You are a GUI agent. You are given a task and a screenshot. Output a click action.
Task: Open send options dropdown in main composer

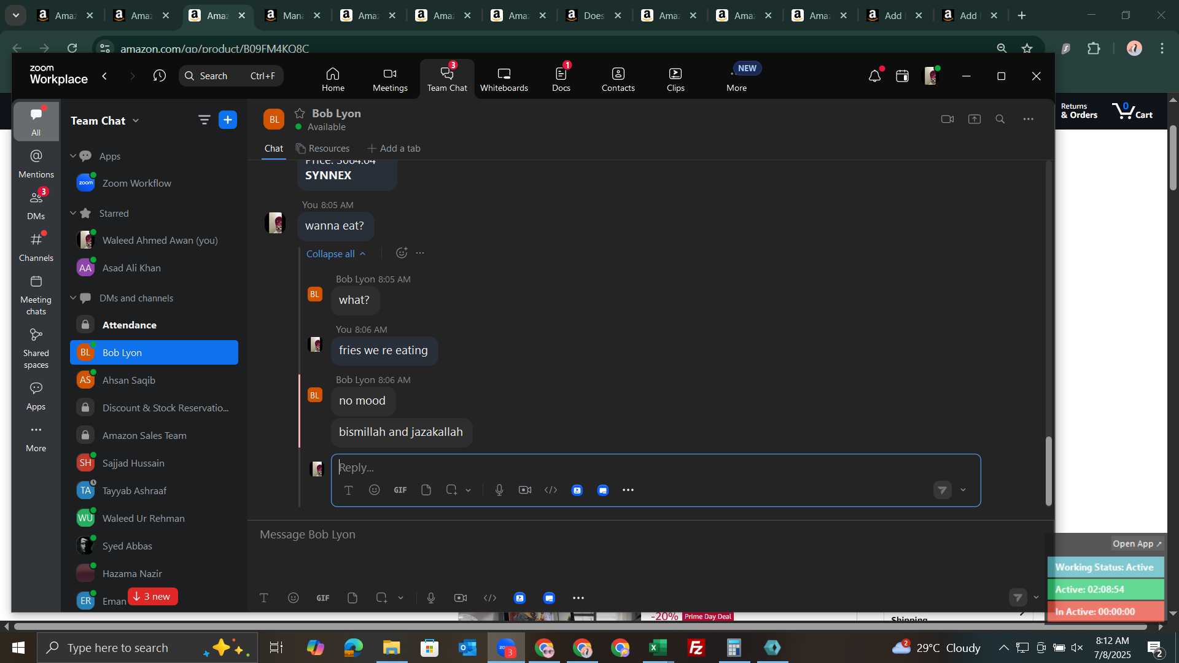click(x=1037, y=597)
